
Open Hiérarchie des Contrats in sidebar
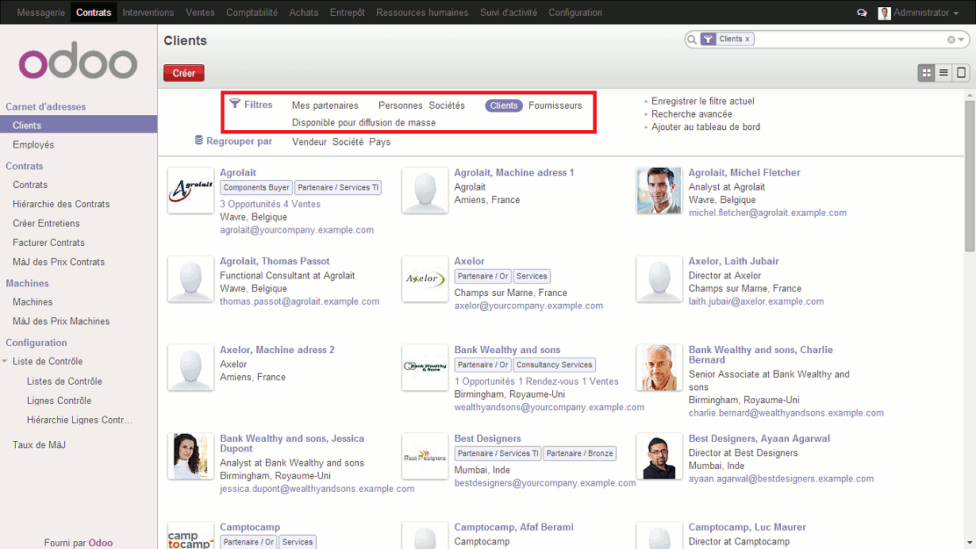point(61,204)
